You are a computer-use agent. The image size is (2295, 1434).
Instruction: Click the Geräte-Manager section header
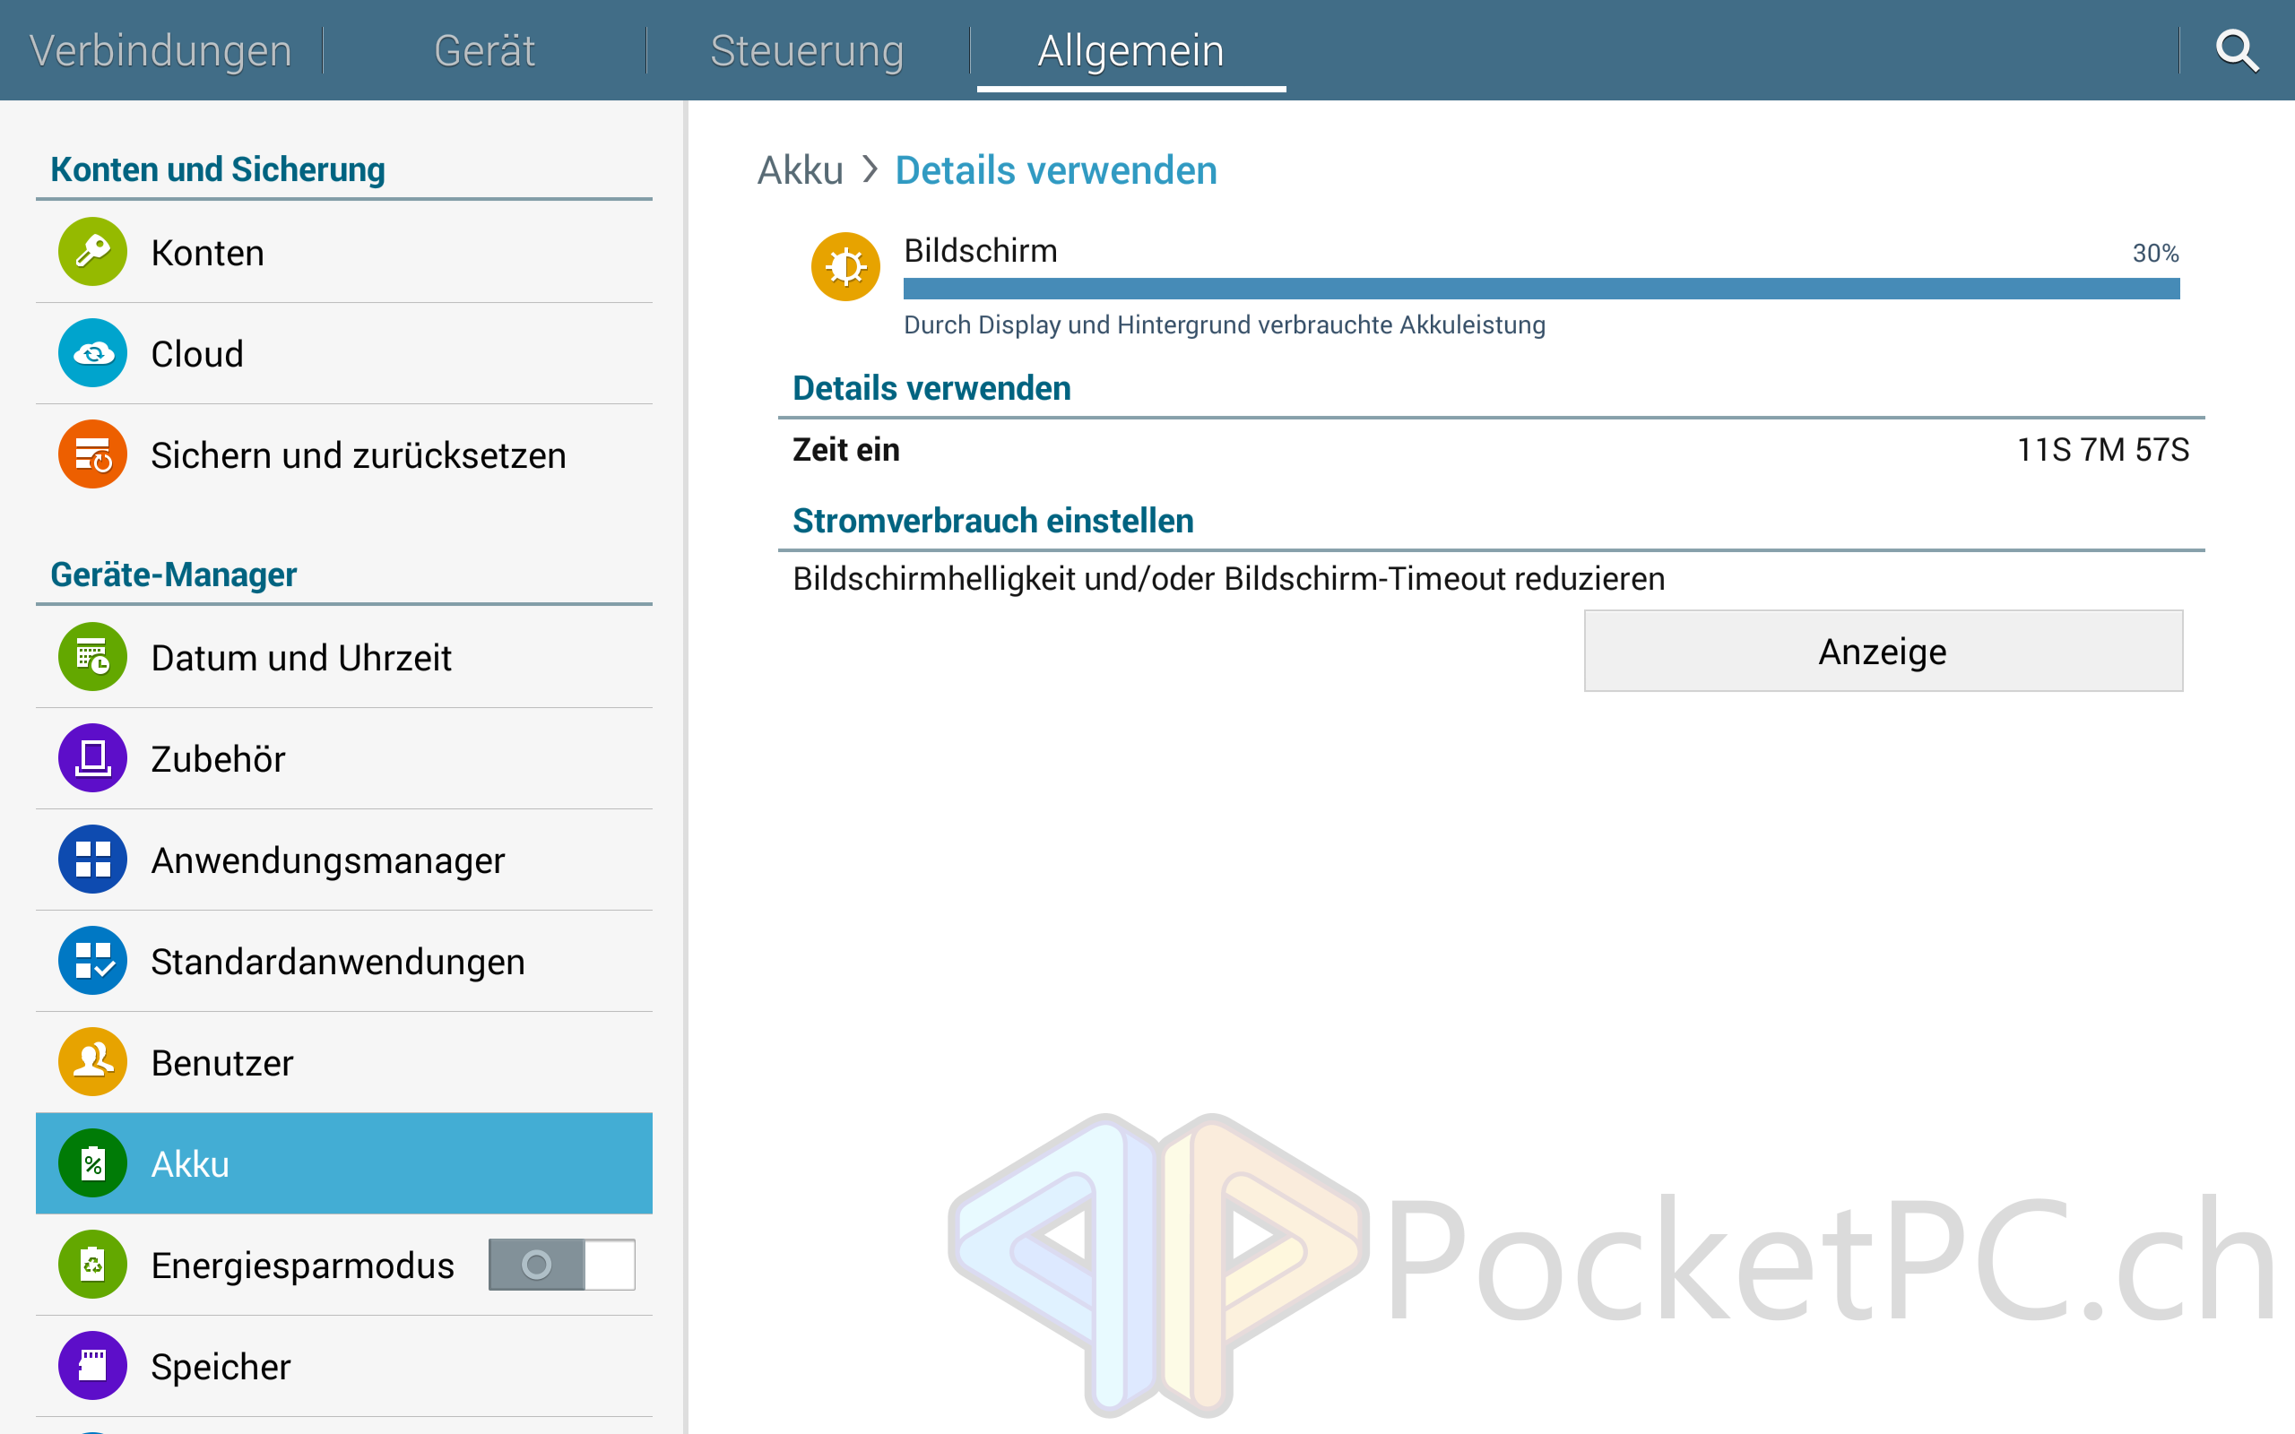tap(174, 574)
